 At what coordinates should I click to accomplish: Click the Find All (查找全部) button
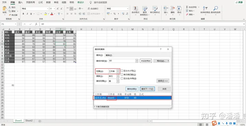pyautogui.click(x=132, y=89)
